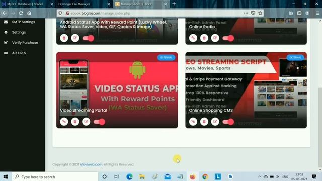The image size is (322, 181).
Task: Delete the Online Shopping CMS slide
Action: click(x=204, y=122)
